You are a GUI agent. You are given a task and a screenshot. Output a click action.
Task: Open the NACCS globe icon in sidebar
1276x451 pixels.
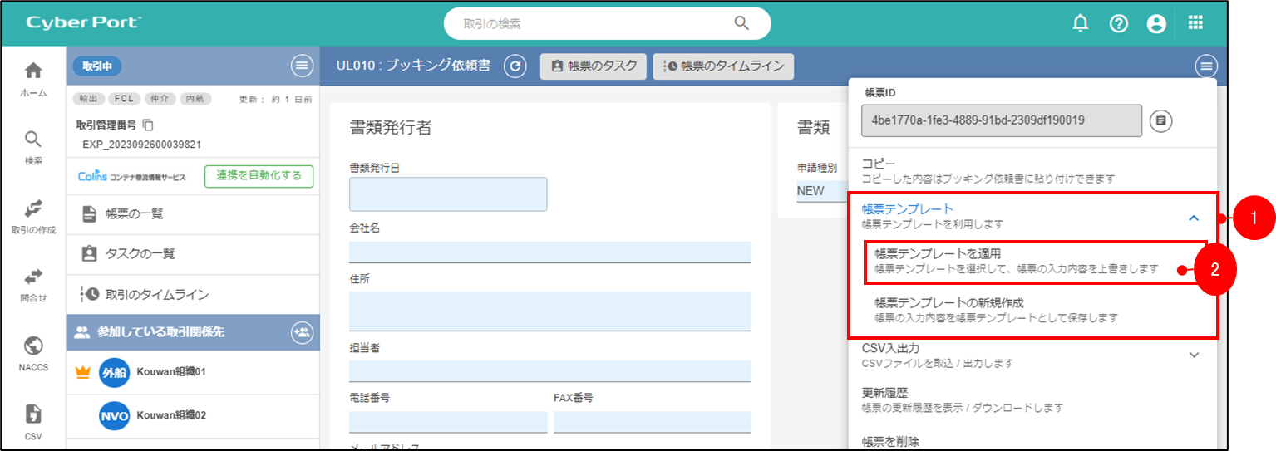coord(33,346)
